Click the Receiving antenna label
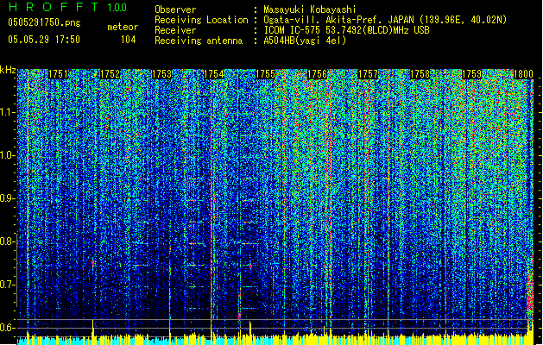 click(x=199, y=41)
